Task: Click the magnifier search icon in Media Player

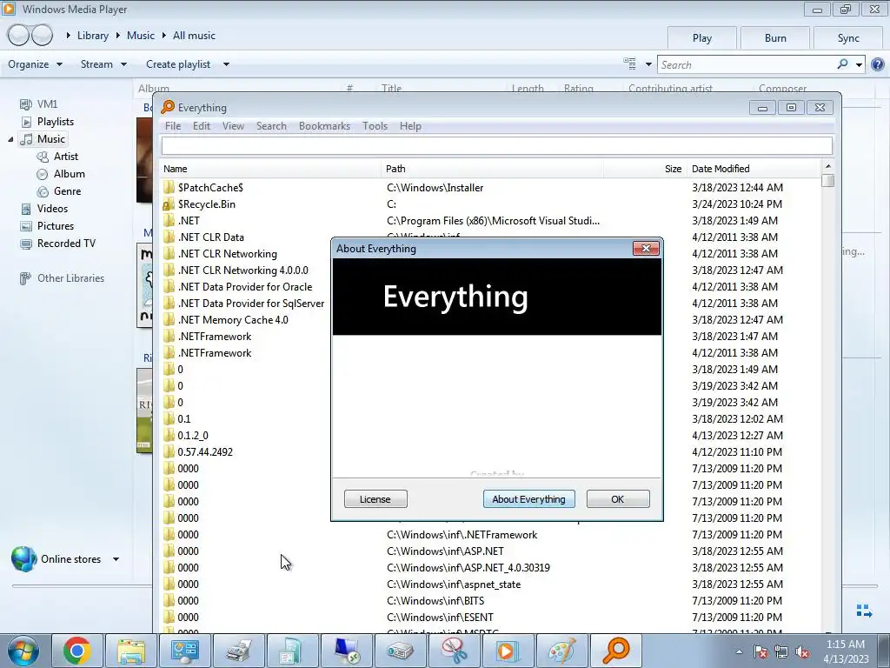Action: [x=842, y=64]
